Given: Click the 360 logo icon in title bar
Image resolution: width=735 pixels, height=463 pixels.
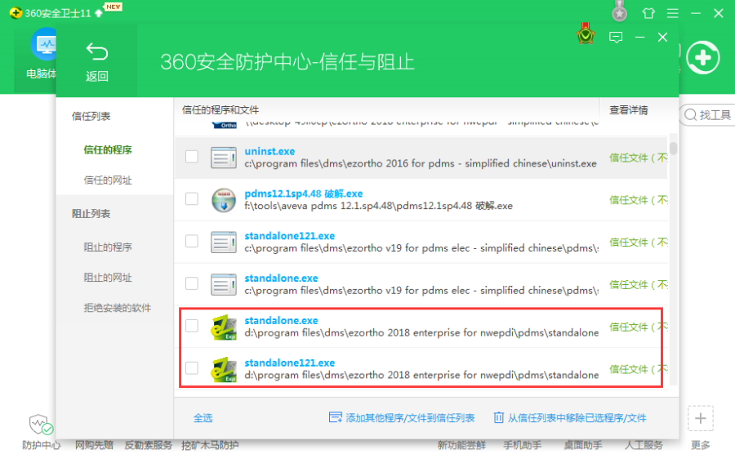Looking at the screenshot, I should 16,12.
